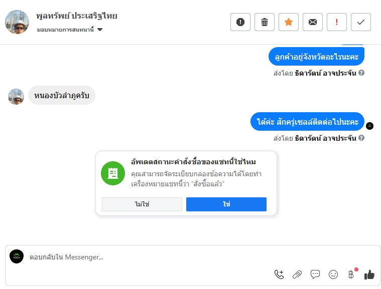This screenshot has height=289, width=381.
Task: Start a call with phone icon
Action: pos(279,274)
